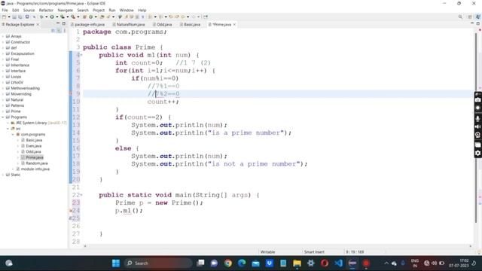Click Link with Editor icon in Package Explorer

point(59,30)
